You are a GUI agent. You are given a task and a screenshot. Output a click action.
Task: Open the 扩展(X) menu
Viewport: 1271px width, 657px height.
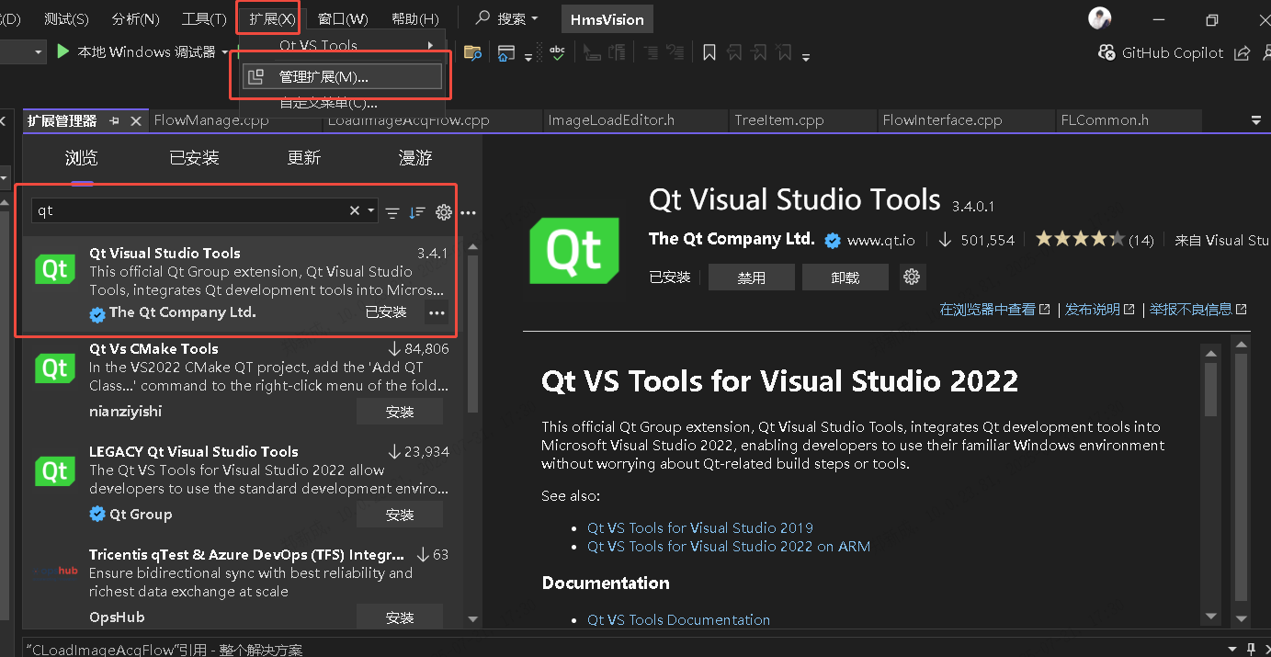tap(272, 18)
